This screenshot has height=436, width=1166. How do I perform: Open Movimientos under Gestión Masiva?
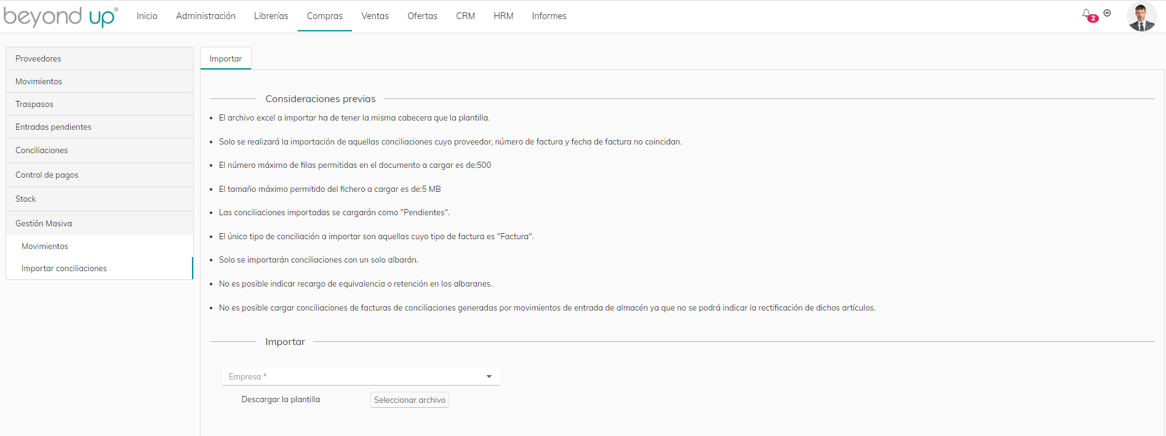point(45,246)
